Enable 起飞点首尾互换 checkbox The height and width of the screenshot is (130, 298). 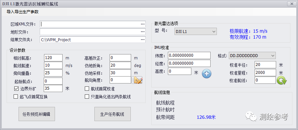[16, 97]
